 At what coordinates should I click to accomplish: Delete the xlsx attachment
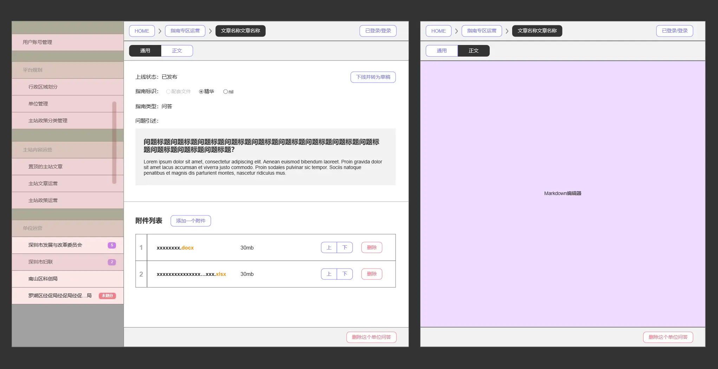372,274
